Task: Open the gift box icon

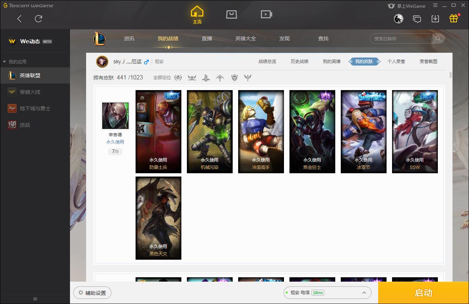Action: coord(454,18)
